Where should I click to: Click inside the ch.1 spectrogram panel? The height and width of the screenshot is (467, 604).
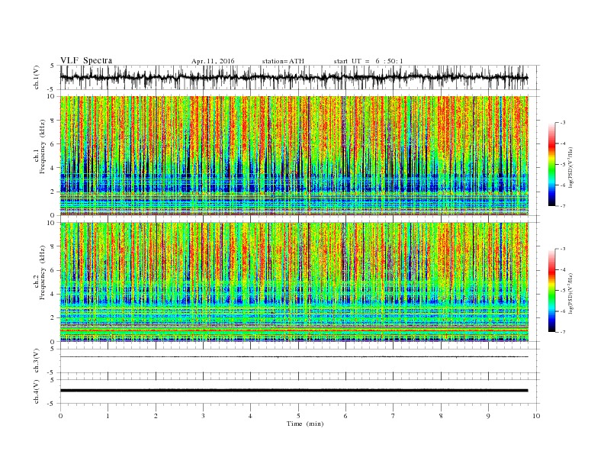(x=294, y=156)
